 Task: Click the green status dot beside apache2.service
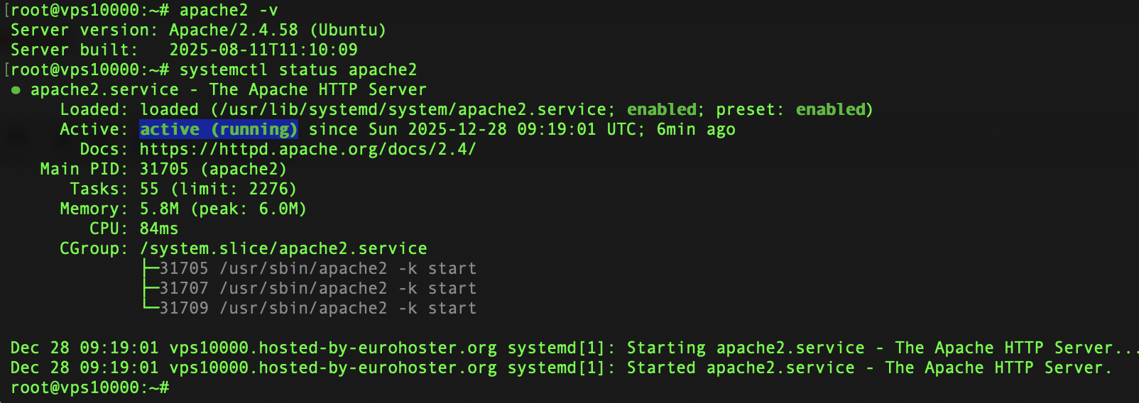click(x=16, y=90)
